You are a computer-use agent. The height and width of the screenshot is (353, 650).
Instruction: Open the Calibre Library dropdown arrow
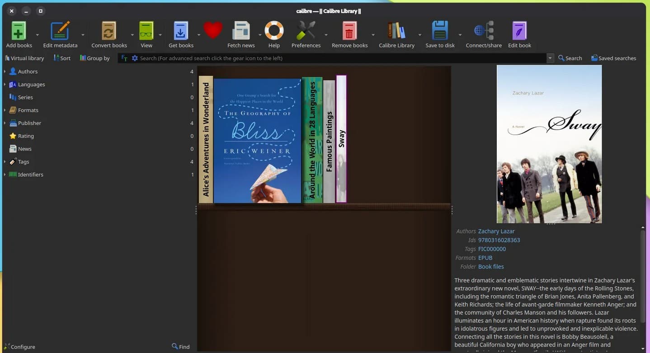click(419, 34)
